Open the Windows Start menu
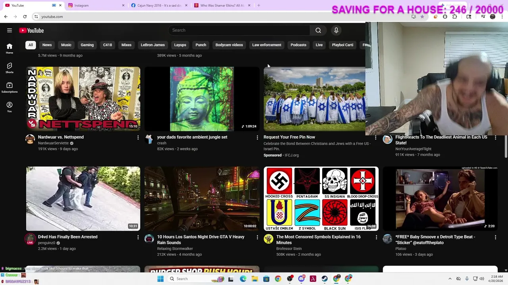 click(x=160, y=279)
